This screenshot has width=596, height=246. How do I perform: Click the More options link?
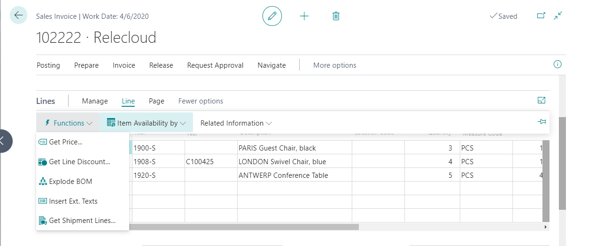[334, 65]
